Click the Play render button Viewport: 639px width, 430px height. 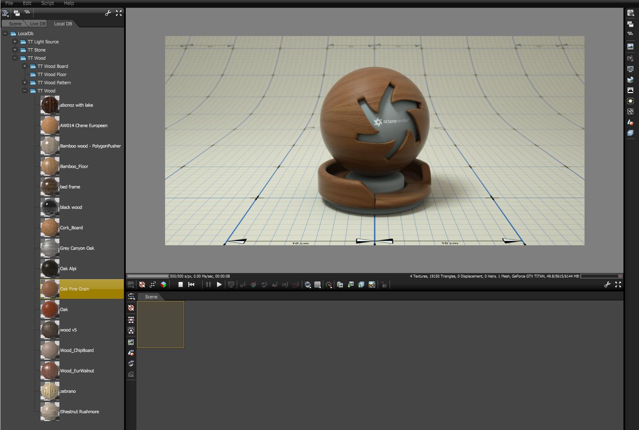pos(219,284)
